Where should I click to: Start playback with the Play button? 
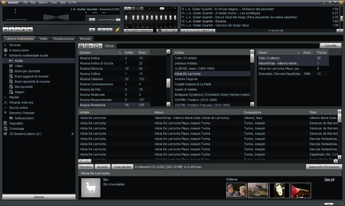[12, 30]
